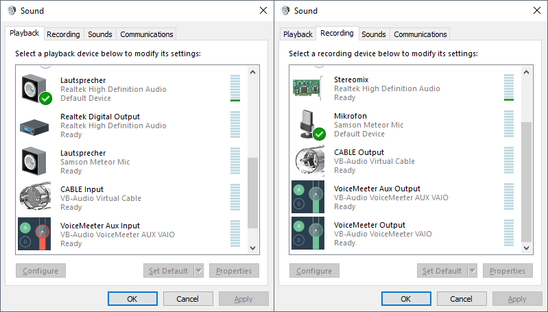Select the VoiceMeeter Aux Input icon
The image size is (548, 312).
point(34,235)
